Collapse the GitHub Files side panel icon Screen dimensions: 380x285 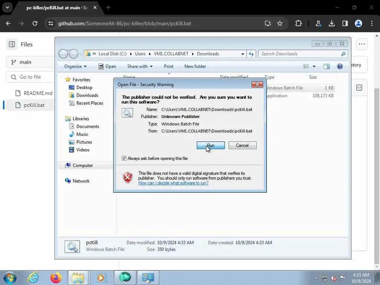12,45
